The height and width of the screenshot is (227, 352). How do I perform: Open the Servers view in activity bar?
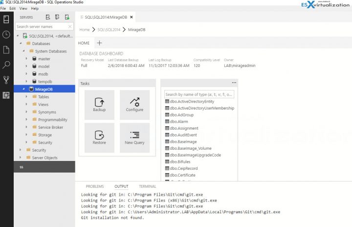pos(6,20)
